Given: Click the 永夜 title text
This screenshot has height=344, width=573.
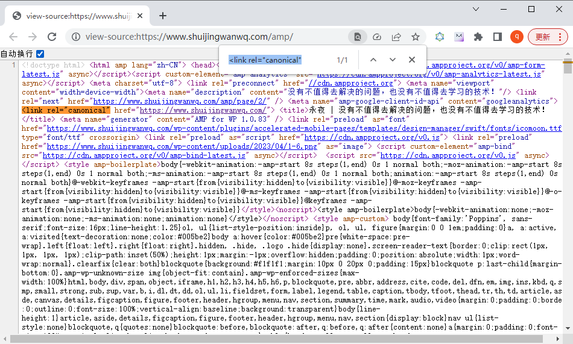Looking at the screenshot, I should pos(317,110).
